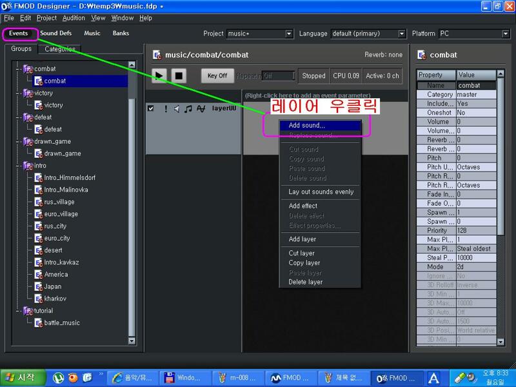Viewport: 516px width, 387px height.
Task: Collapse the tutorial group expander
Action: pyautogui.click(x=18, y=311)
